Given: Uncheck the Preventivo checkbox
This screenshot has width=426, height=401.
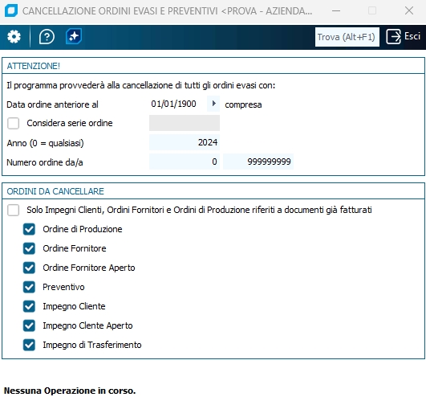Looking at the screenshot, I should click(x=29, y=287).
